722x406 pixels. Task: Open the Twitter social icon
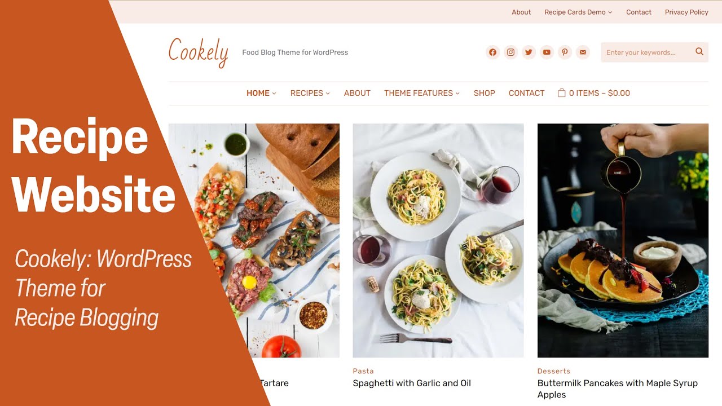[529, 52]
